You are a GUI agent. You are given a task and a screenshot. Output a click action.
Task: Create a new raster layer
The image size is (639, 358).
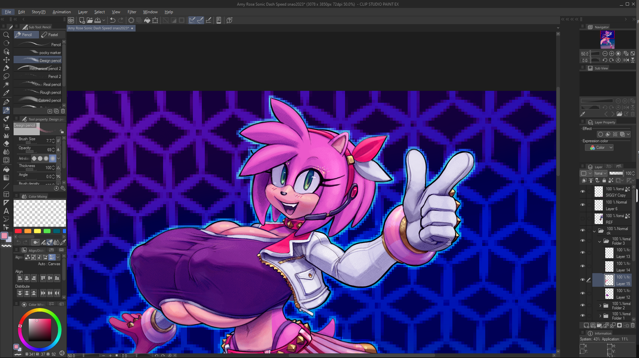tap(586, 326)
